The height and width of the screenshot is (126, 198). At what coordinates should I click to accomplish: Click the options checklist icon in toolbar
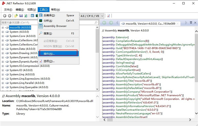point(108,16)
